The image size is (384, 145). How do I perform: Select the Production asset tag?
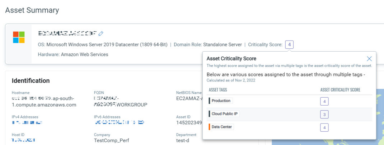221,101
